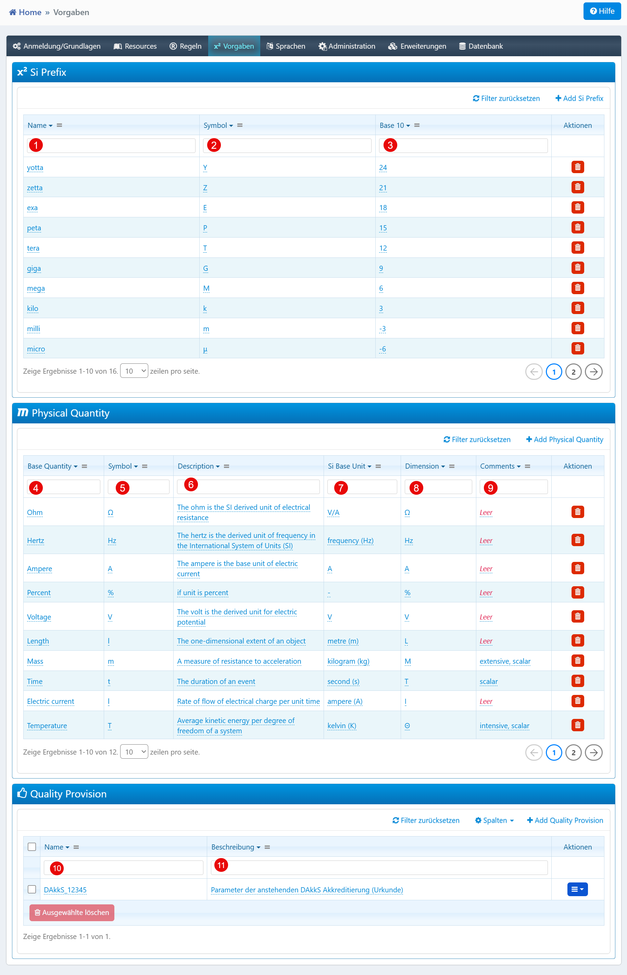Image resolution: width=627 pixels, height=975 pixels.
Task: Delete the Ohm physical quantity
Action: click(x=577, y=512)
